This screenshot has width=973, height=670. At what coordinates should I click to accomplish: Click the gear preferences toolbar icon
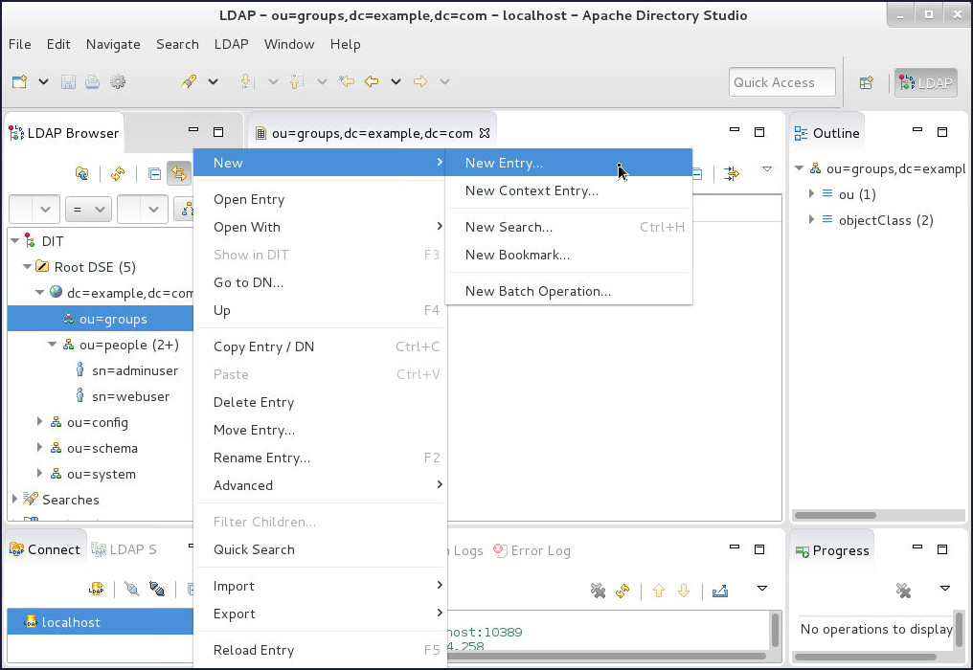click(x=118, y=82)
